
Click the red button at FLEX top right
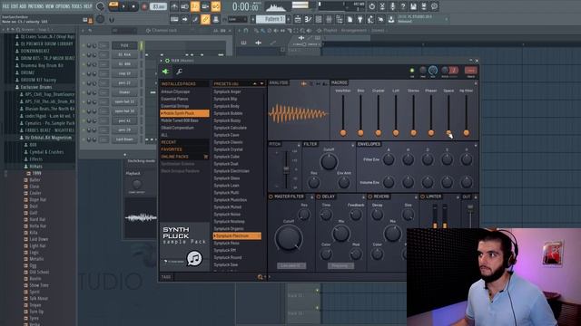470,71
